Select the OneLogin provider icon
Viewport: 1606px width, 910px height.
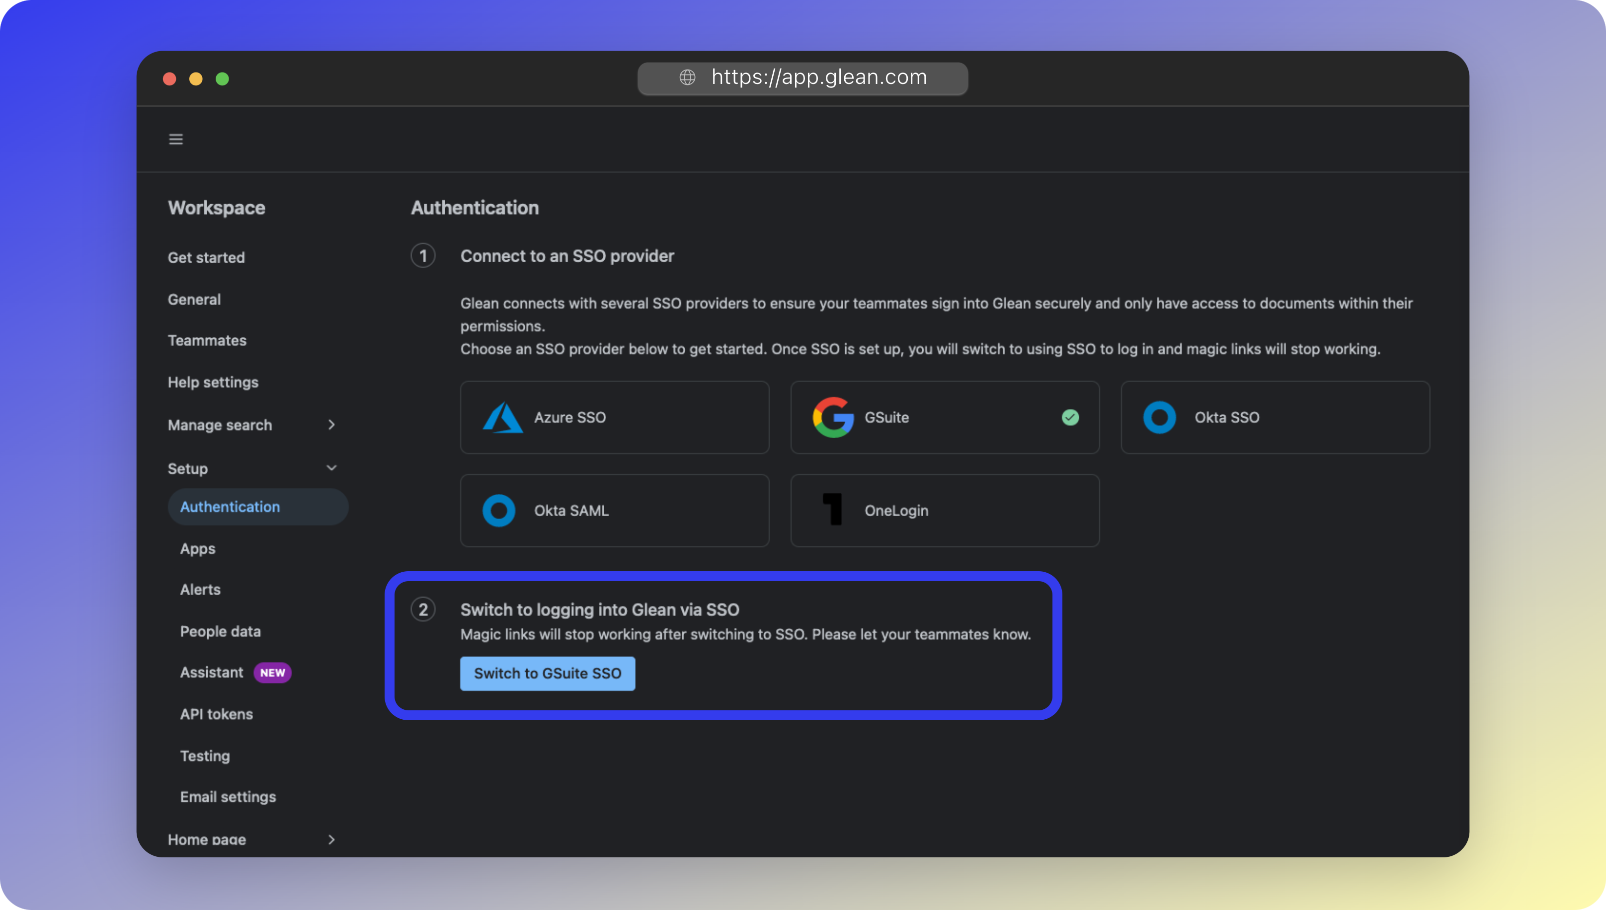pos(832,510)
